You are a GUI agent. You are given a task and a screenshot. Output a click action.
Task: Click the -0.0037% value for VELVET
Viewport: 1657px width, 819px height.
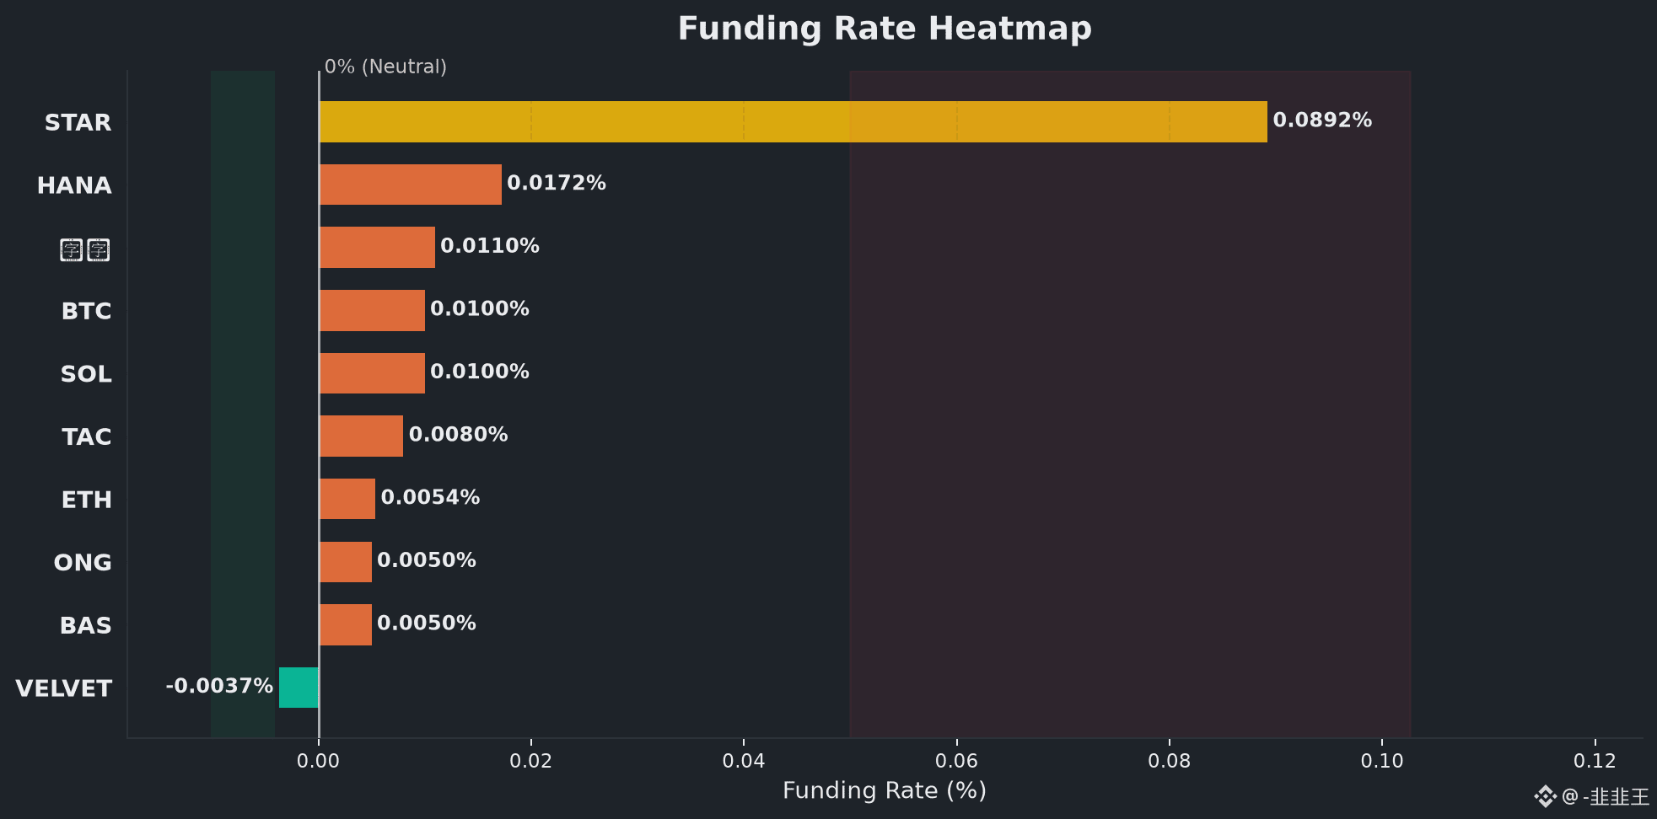coord(219,687)
